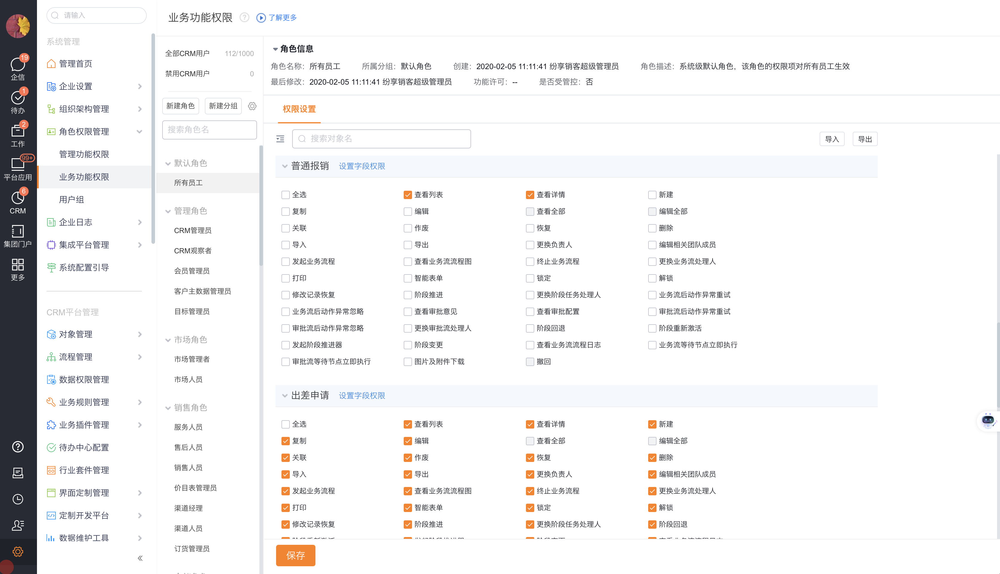The image size is (1000, 574).
Task: Check 查看全部 under 出差申请
Action: click(x=530, y=441)
